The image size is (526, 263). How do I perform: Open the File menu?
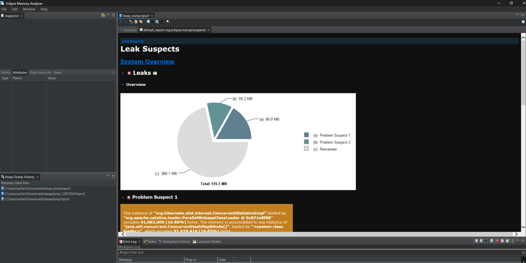4,9
